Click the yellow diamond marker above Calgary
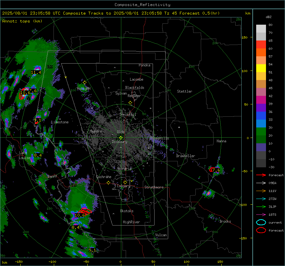 tap(125, 182)
